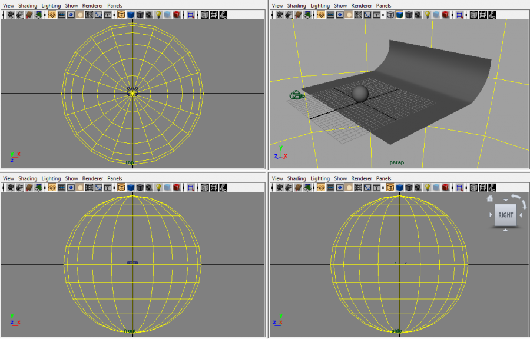Click the image plane icon in top view toolbar
The image size is (530, 339).
(x=38, y=15)
